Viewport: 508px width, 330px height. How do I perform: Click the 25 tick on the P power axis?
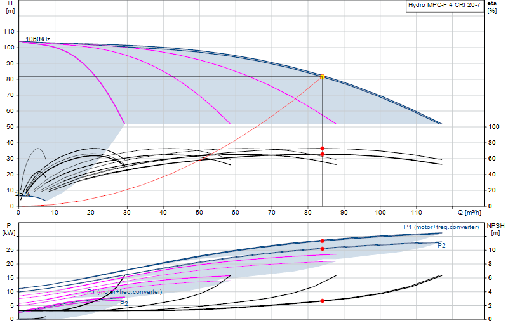point(11,250)
